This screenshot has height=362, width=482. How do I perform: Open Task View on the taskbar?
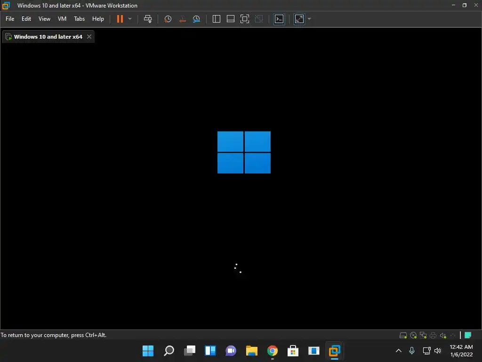coord(190,351)
